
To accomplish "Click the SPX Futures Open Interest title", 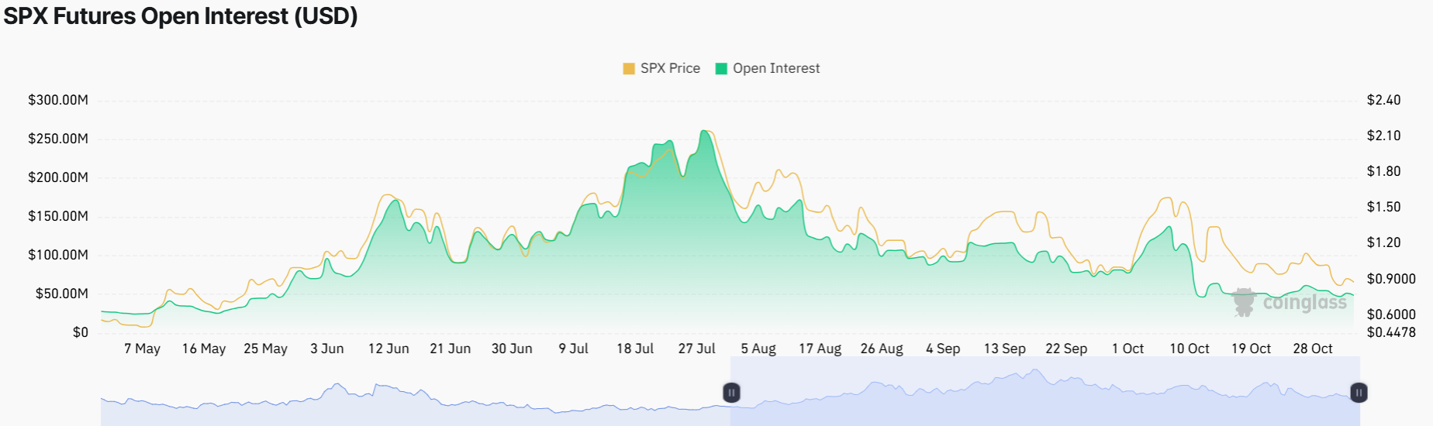I will pos(181,15).
